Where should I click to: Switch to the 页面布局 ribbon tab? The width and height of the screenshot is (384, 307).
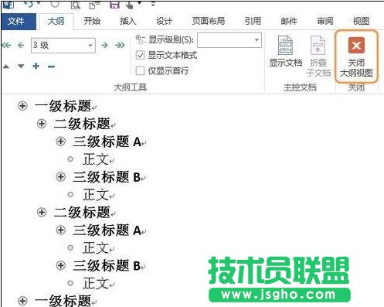click(x=209, y=21)
